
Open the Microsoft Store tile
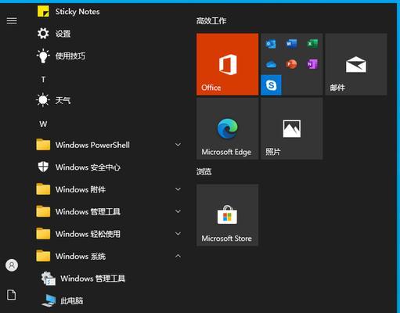click(x=228, y=215)
